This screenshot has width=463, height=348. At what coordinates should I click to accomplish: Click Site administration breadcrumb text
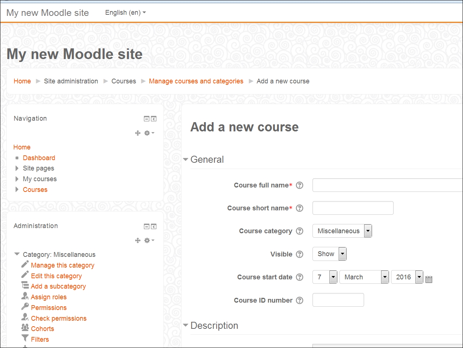[71, 81]
